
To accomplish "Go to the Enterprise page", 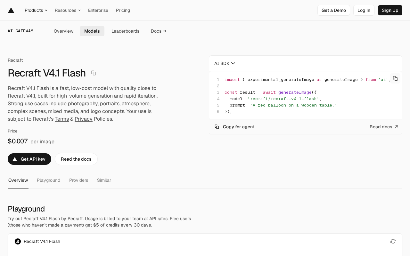I will 98,10.
